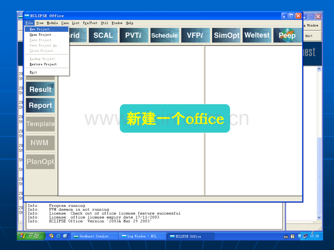Click the greyed Close Project entry
The height and width of the screenshot is (250, 334).
click(x=46, y=51)
